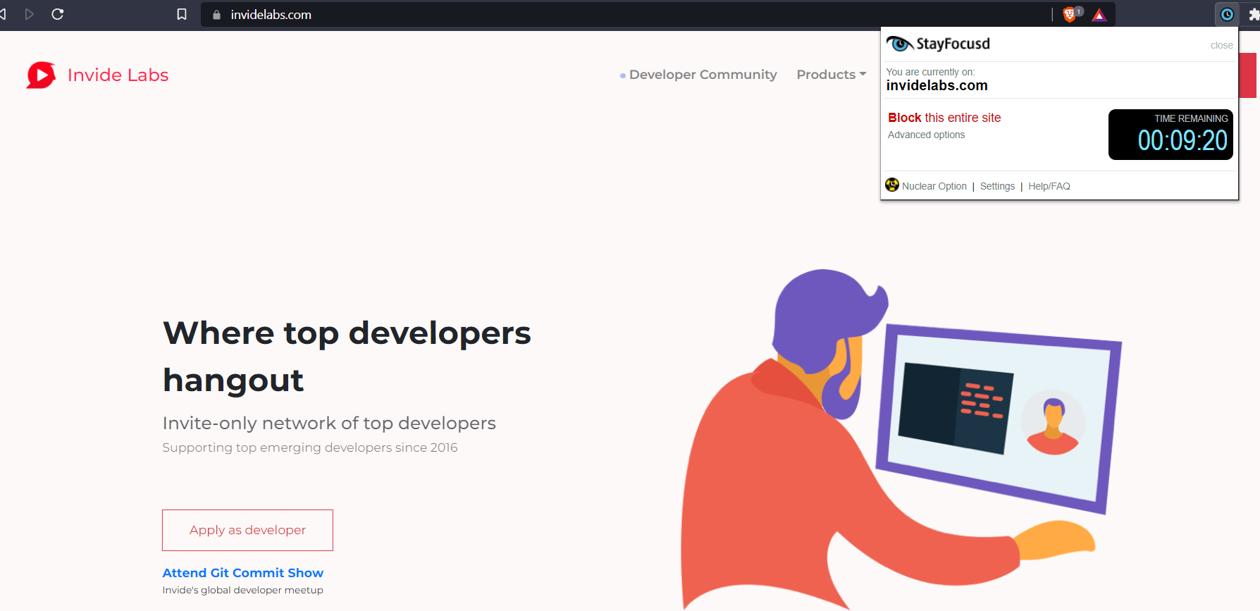Click the invidelabs.com domain in StayFocusd popup
The image size is (1260, 611).
(937, 85)
